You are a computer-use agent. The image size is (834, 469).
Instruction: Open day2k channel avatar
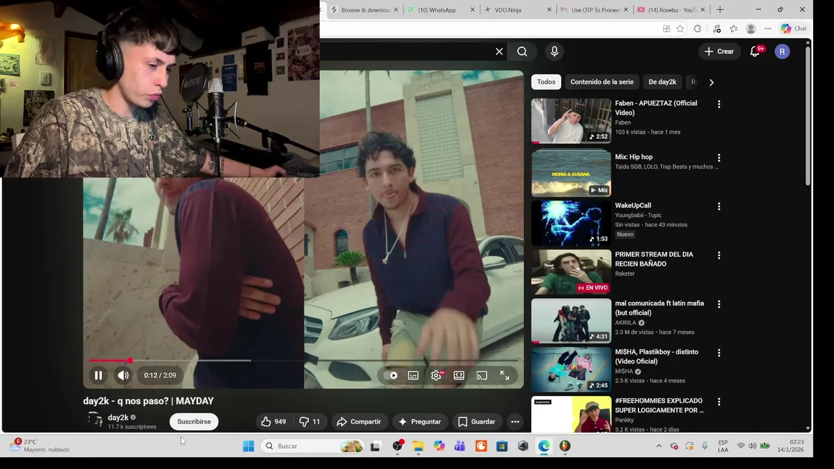coord(95,421)
